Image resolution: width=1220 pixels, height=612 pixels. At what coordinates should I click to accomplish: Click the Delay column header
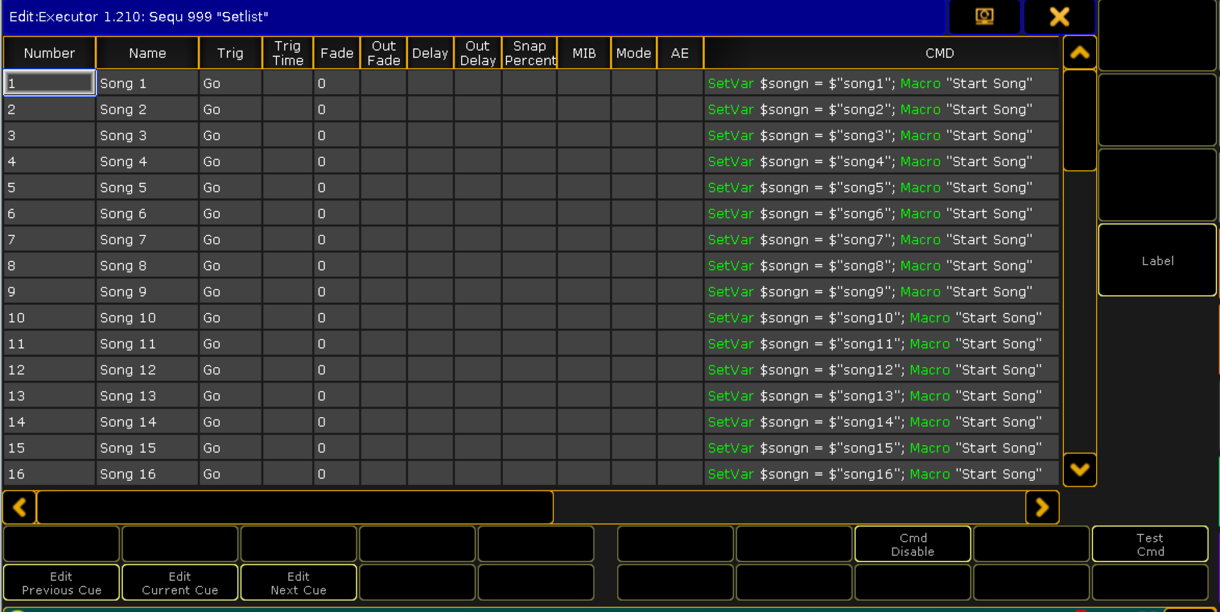point(430,53)
